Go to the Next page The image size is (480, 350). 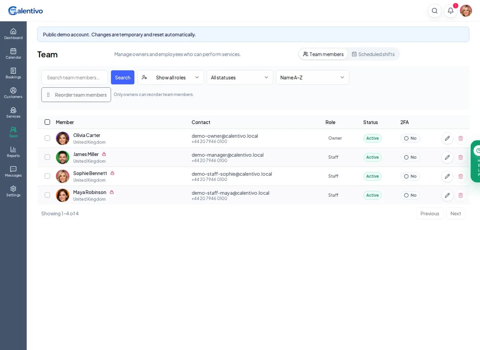point(455,214)
